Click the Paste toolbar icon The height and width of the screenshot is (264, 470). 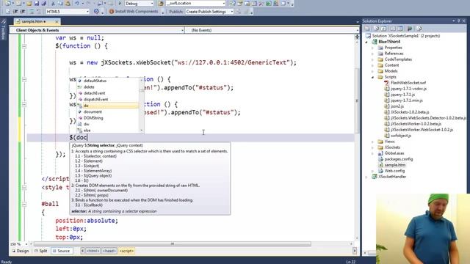68,3
